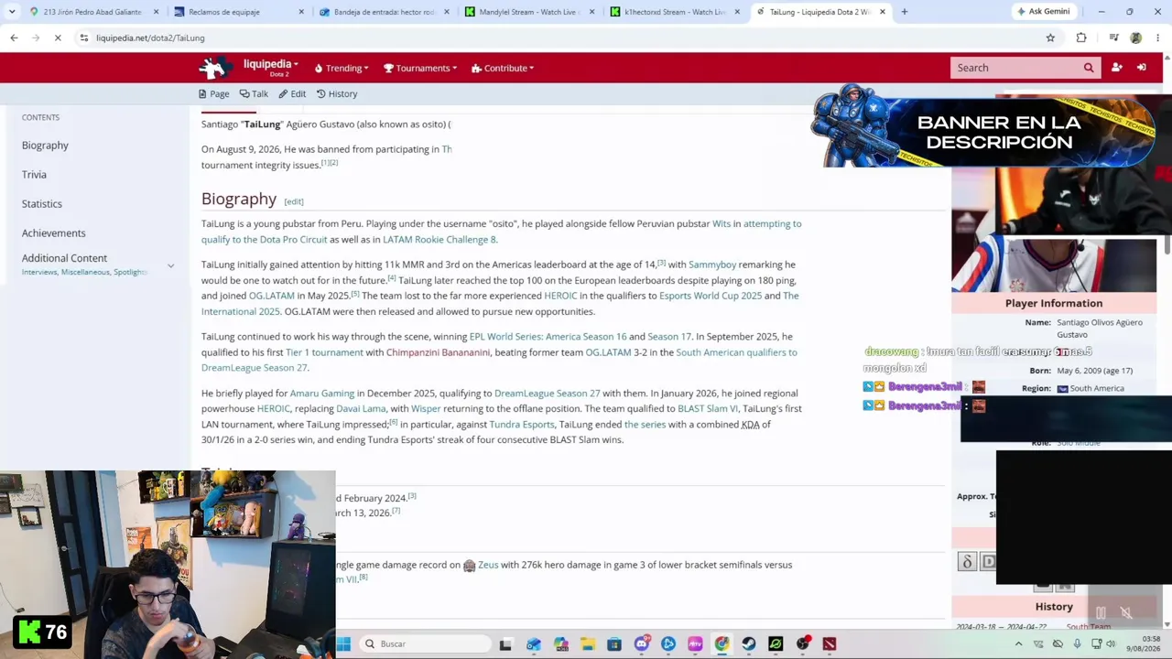Open the Trending dropdown menu
Viewport: 1172px width, 659px height.
pyautogui.click(x=342, y=68)
